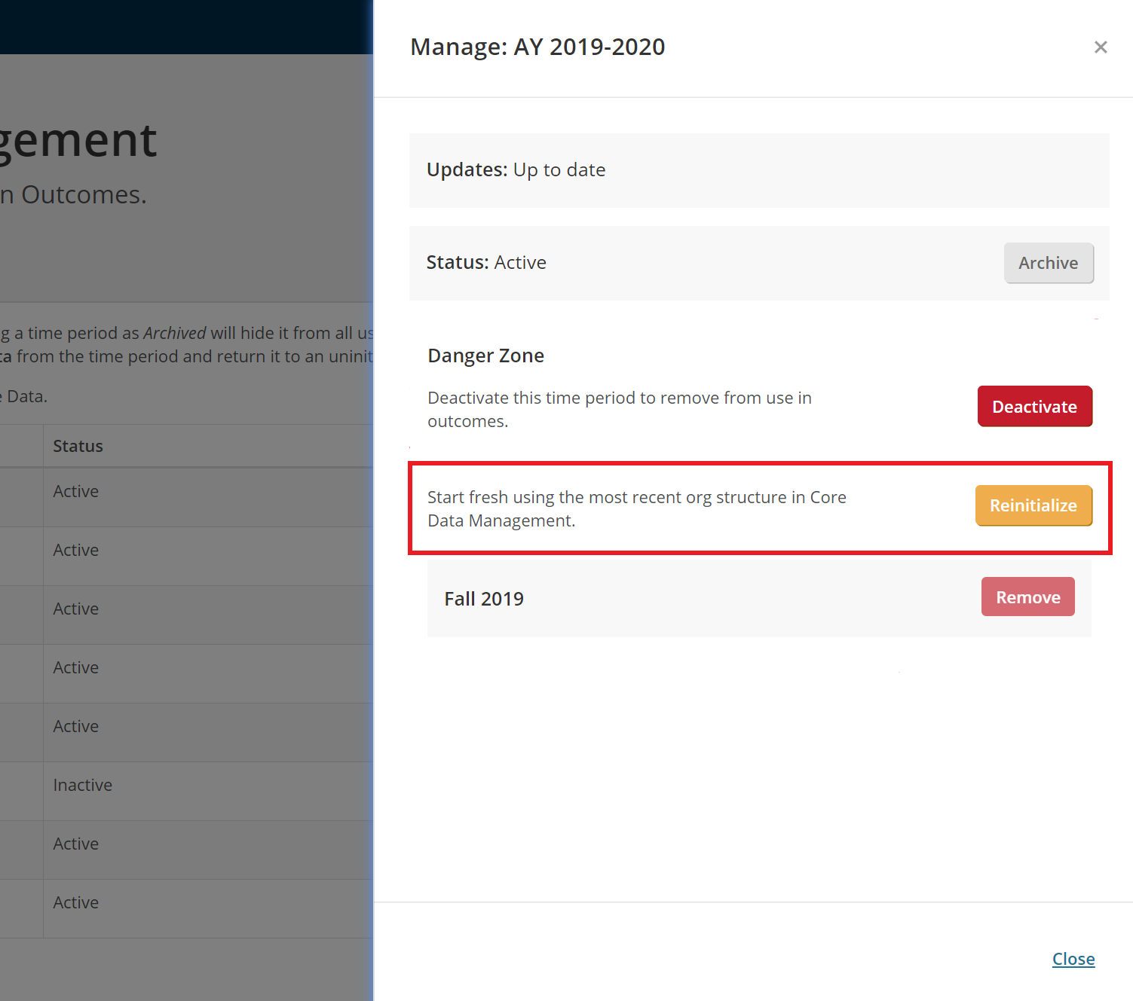Remove the Fall 2019 term
Viewport: 1133px width, 1001px height.
point(1027,597)
